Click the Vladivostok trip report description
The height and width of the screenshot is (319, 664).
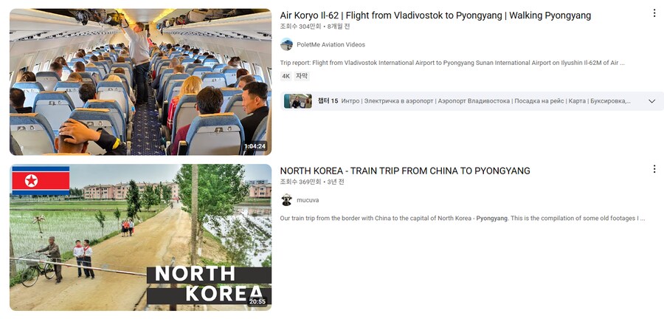pos(452,63)
